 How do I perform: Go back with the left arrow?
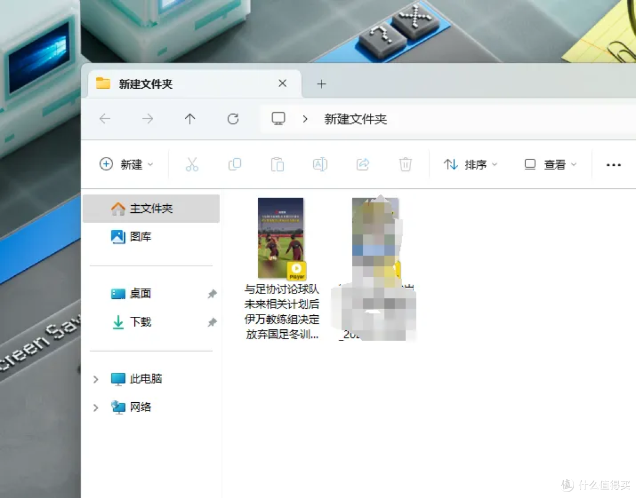105,119
